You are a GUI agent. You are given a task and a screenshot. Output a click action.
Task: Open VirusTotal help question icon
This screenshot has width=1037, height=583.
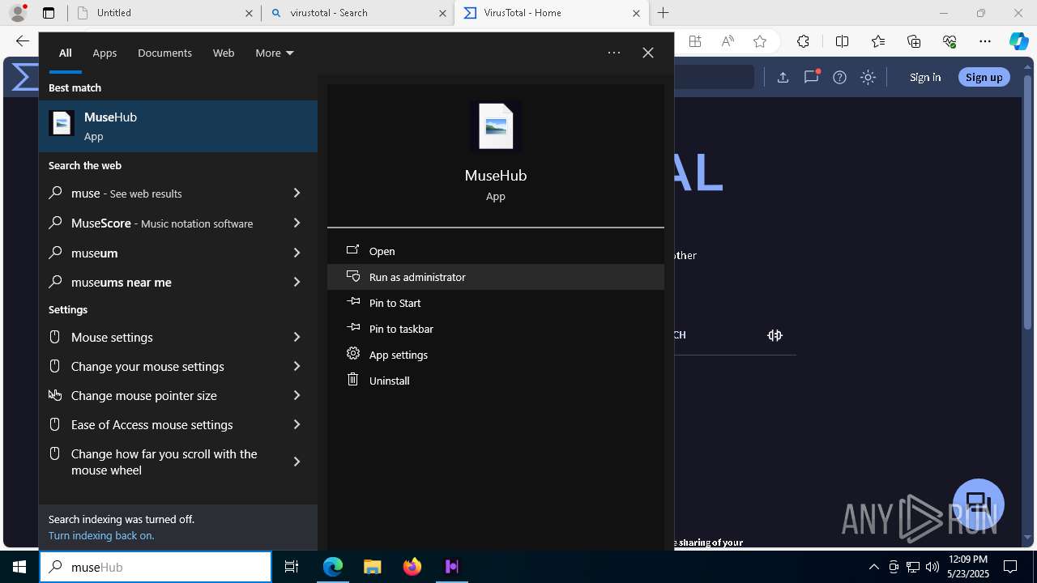(839, 77)
